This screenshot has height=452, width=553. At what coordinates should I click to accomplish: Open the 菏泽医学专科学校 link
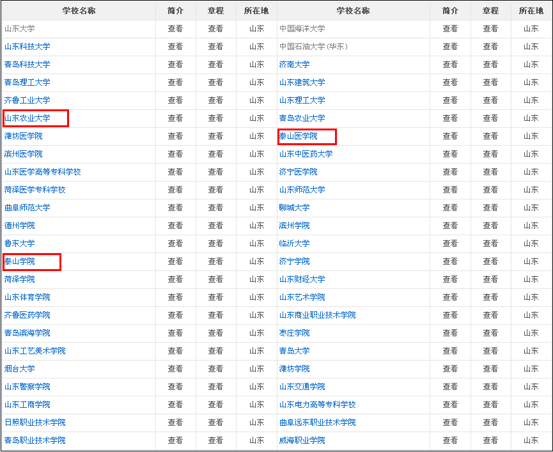point(35,190)
